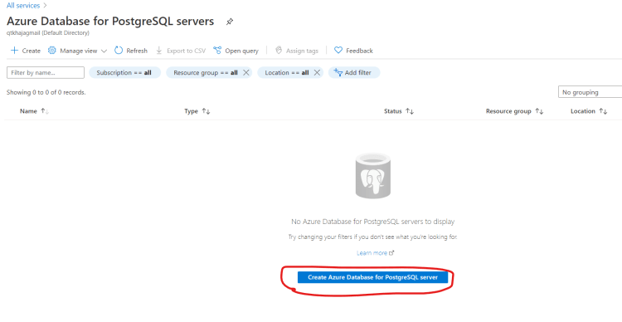Click the qtkhajagmail (Default Directory) text

coord(48,33)
